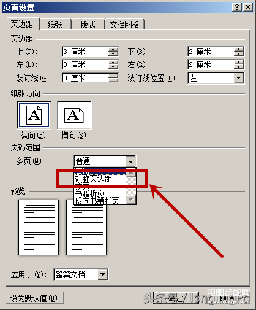Decrease the 右 right margin spinner
This screenshot has height=310, width=256.
(239, 67)
